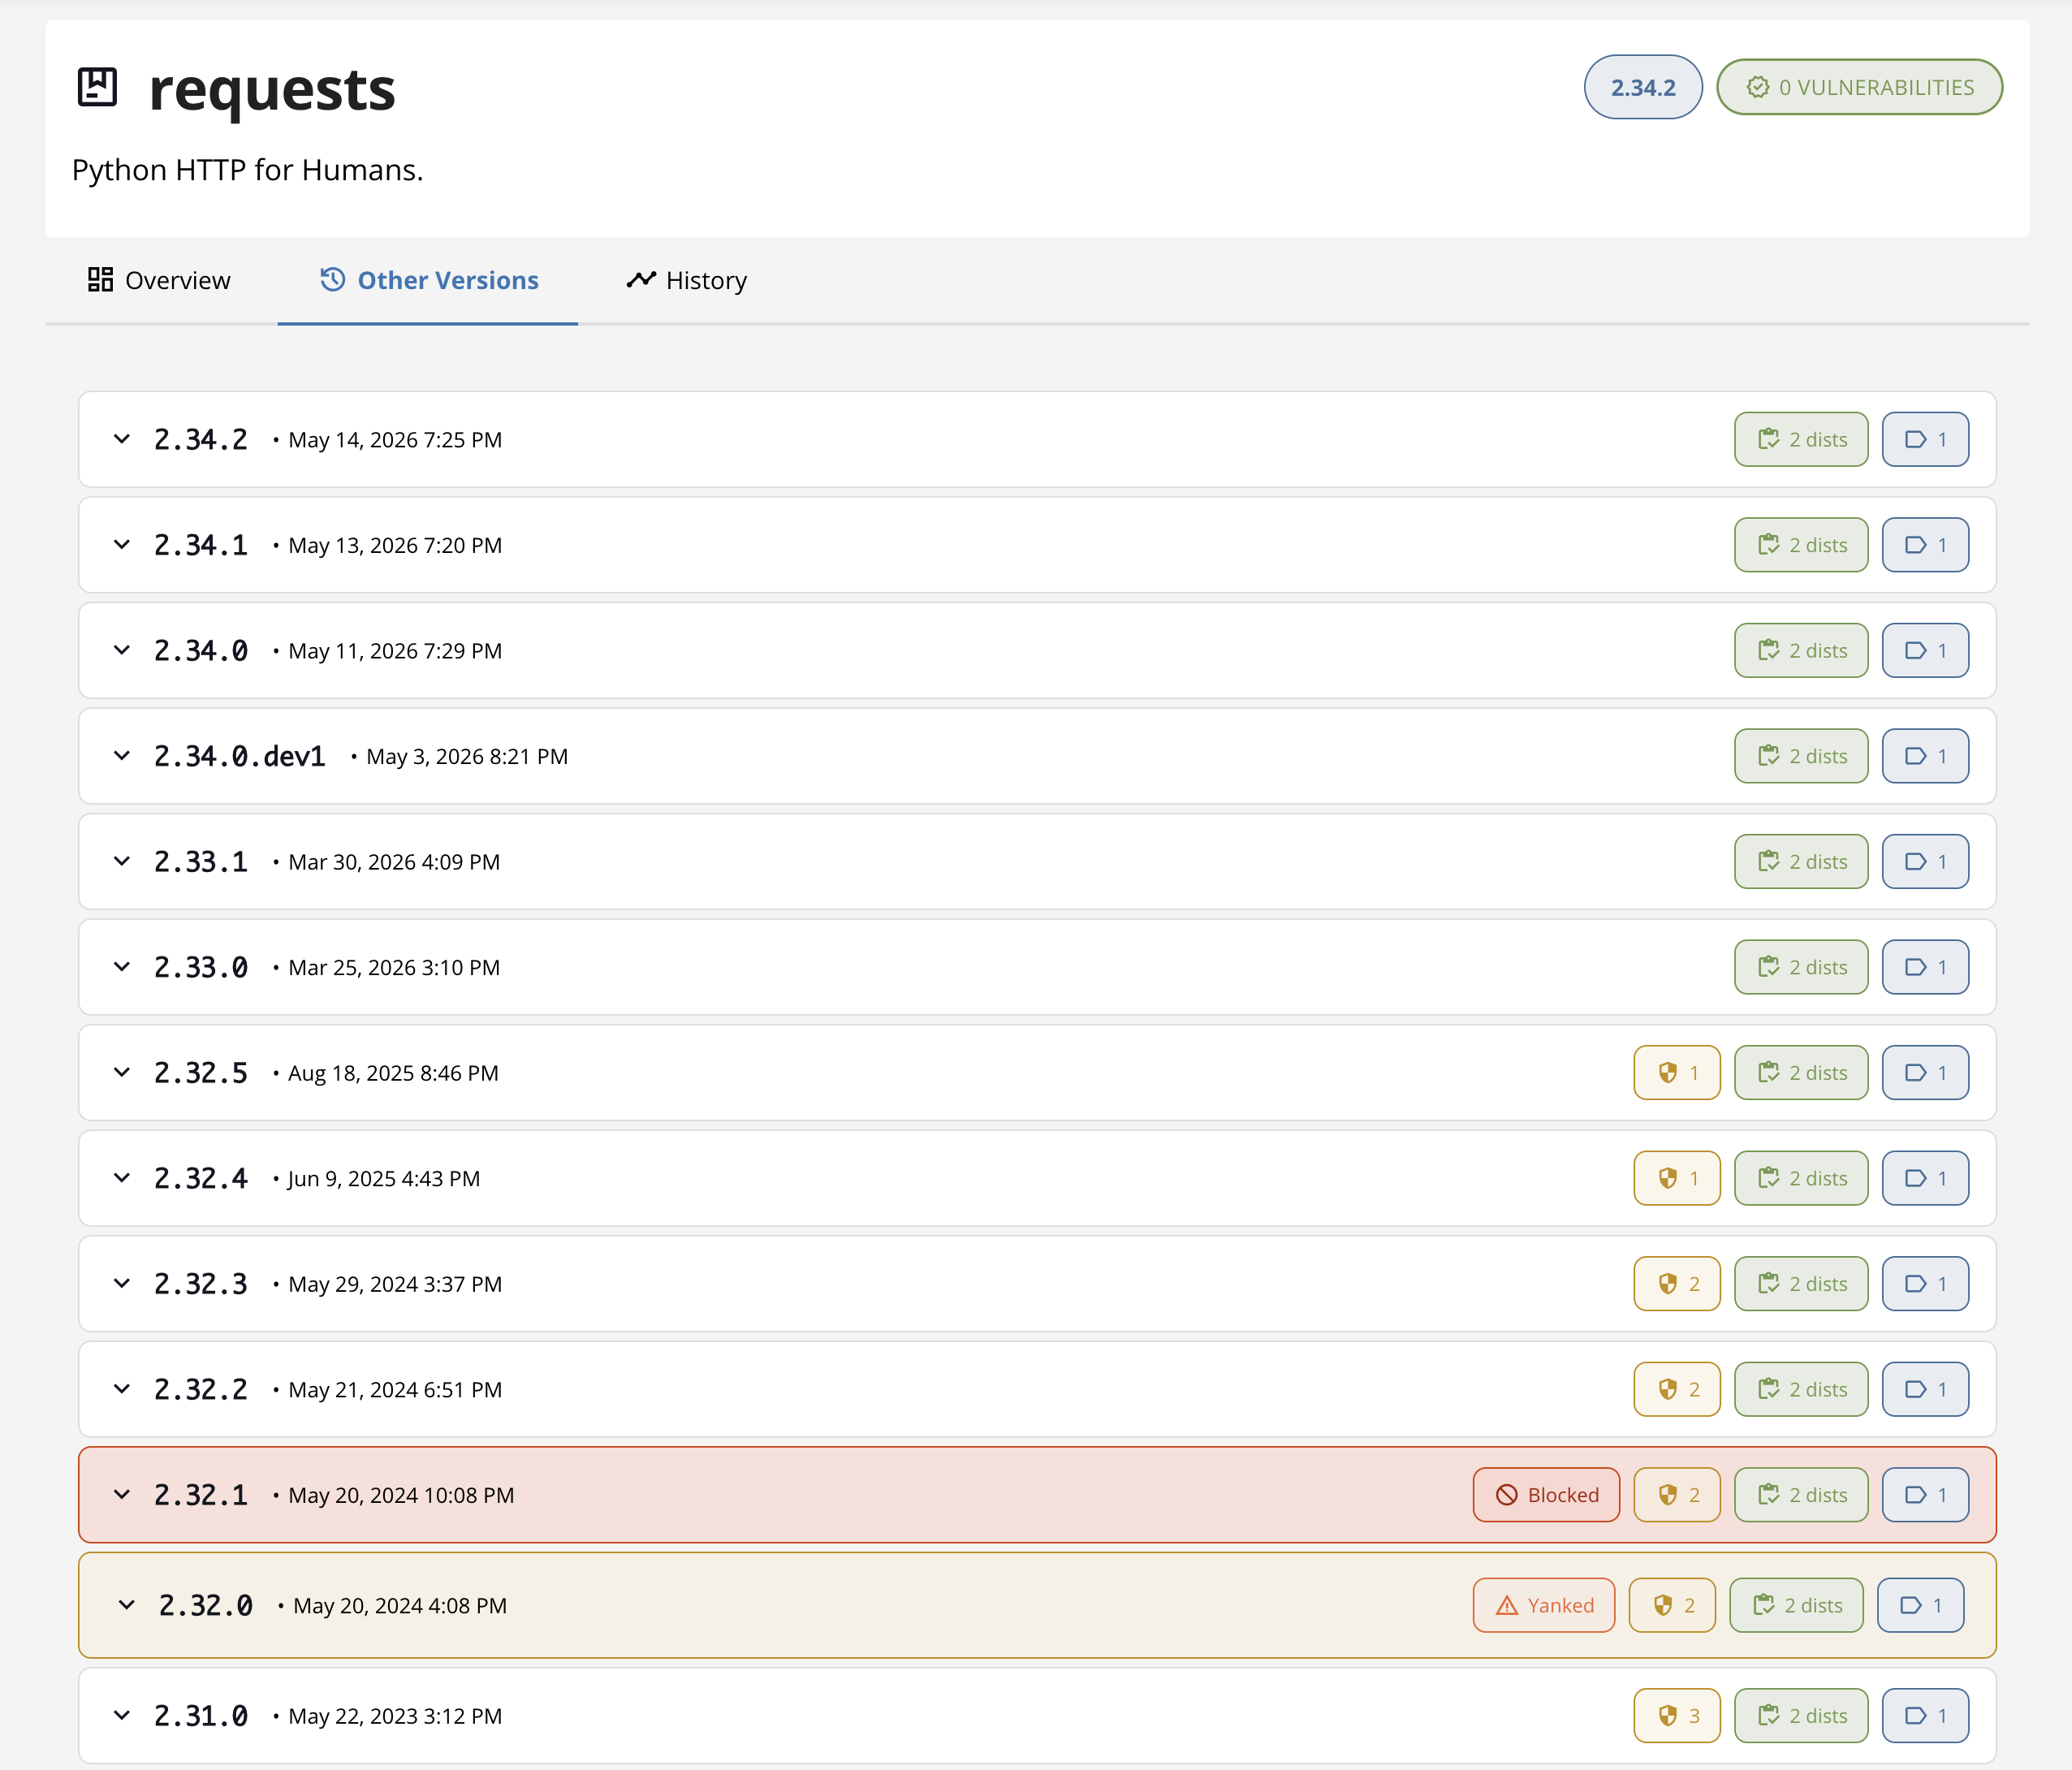The height and width of the screenshot is (1770, 2072).
Task: Click the 2 dists badge for 2.34.0.dev1
Action: click(1801, 756)
